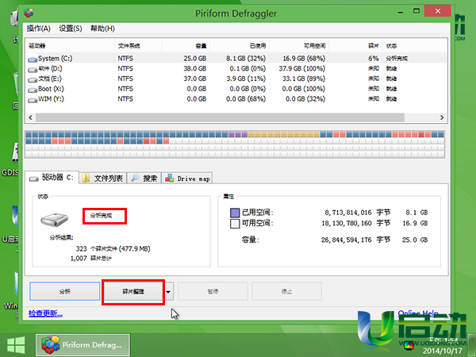Image resolution: width=476 pixels, height=357 pixels.
Task: Select the WIM (Y:) drive icon
Action: pyautogui.click(x=33, y=100)
